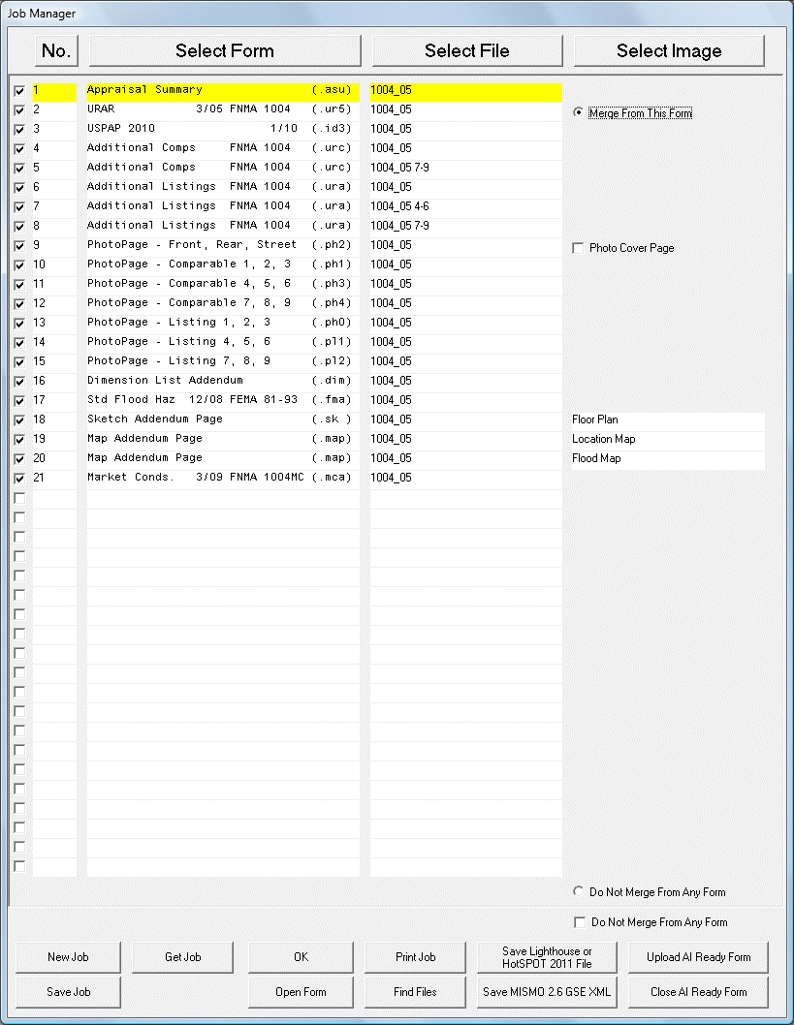Click the Upload AI Ready Form button
Viewport: 794px width, 1025px height.
[699, 957]
